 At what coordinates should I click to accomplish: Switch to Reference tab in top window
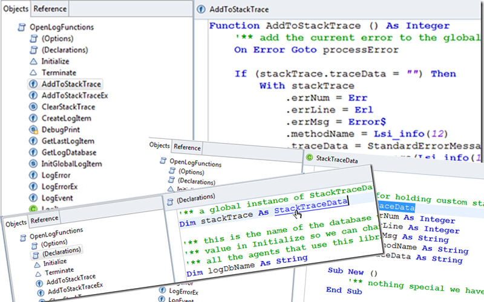pyautogui.click(x=50, y=8)
